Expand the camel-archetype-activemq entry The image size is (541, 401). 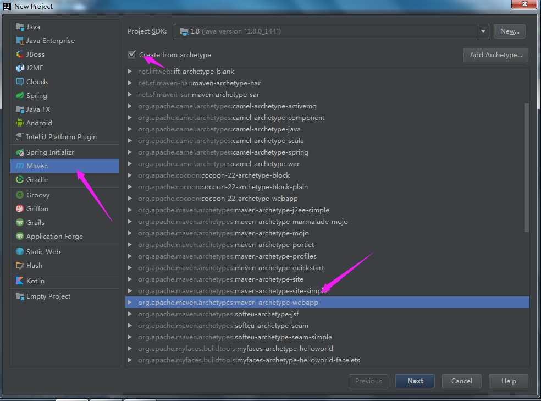pos(130,106)
